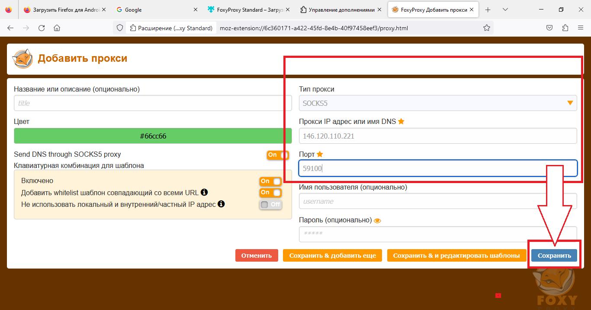Image resolution: width=591 pixels, height=310 pixels.
Task: Enable Не использовать локальный IP адрес switch
Action: click(270, 205)
